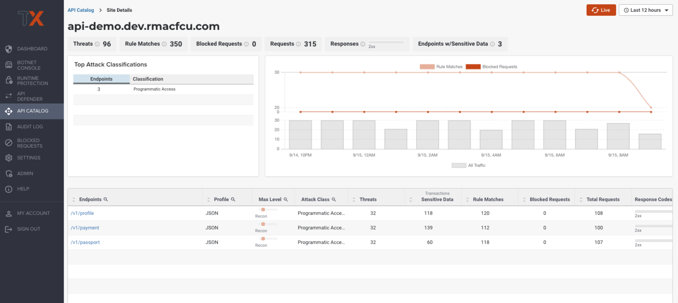Open the /v1/payment endpoint link
This screenshot has height=303, width=678.
(85, 228)
